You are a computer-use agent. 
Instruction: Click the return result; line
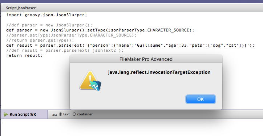(24, 55)
